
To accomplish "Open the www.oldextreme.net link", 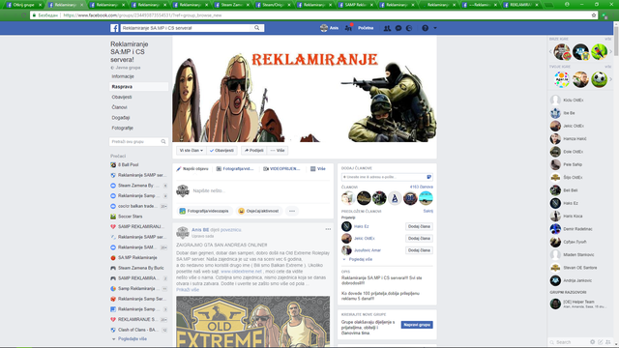I will pos(241,272).
